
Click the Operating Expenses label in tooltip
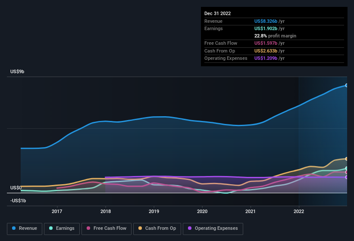(226, 58)
